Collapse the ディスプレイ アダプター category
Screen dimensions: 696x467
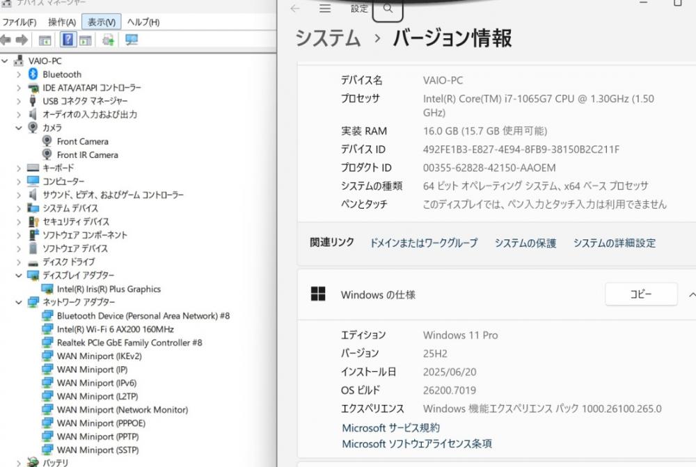coord(19,275)
